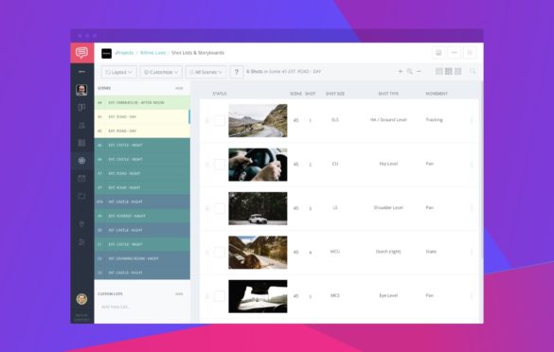
Task: Open the white car in forest thumbnail
Action: 258,208
